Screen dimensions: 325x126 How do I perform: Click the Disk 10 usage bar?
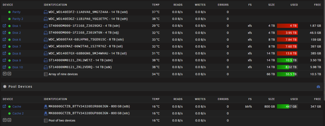[x=287, y=67]
